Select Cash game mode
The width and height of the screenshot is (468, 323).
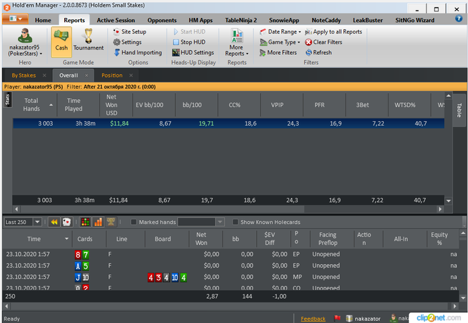(x=62, y=42)
